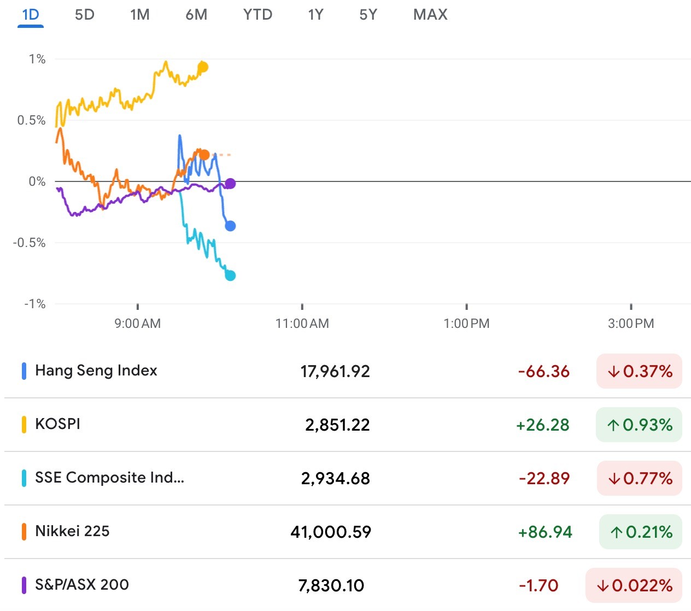Click the Hang Seng 0.37% loss badge

click(x=639, y=371)
